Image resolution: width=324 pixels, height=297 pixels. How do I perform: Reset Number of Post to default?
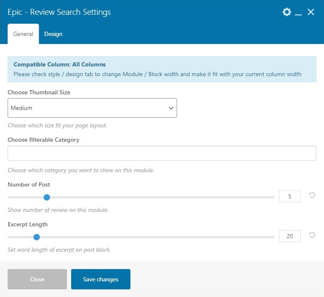point(312,195)
